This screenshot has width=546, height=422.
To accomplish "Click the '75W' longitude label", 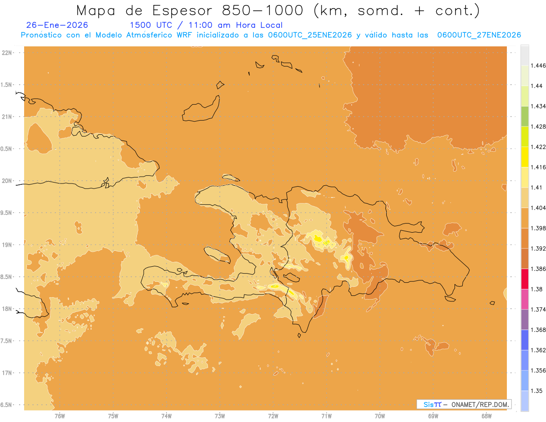I will [x=113, y=416].
